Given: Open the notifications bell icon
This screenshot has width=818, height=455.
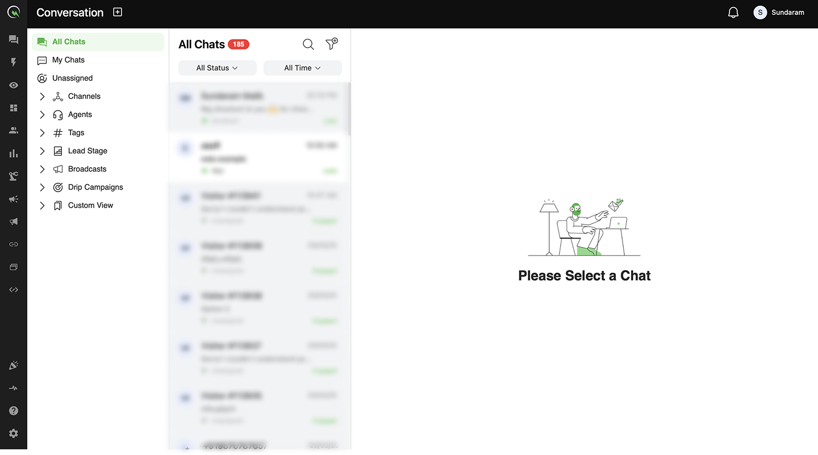Looking at the screenshot, I should tap(733, 12).
